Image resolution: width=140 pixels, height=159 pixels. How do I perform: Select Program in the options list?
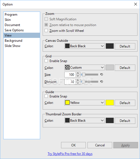(22, 15)
